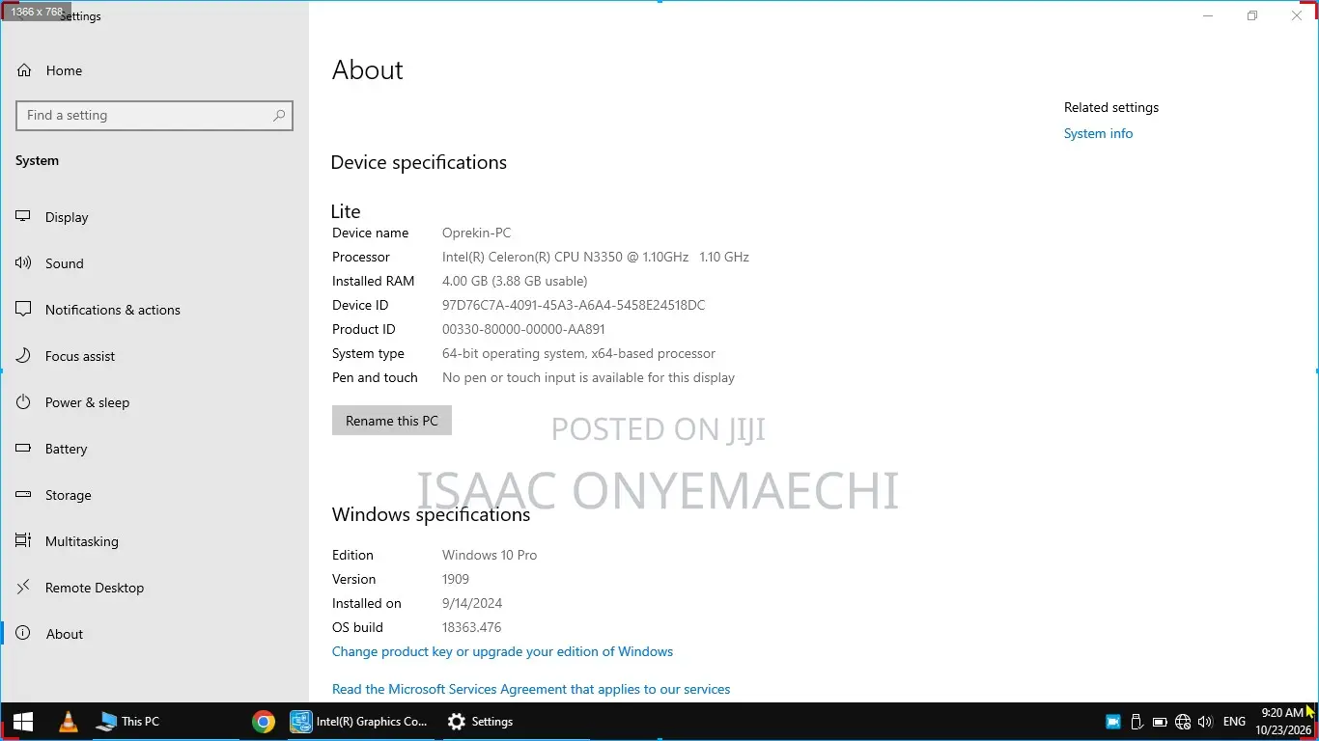
Task: Click the Find a setting search box
Action: tap(154, 115)
